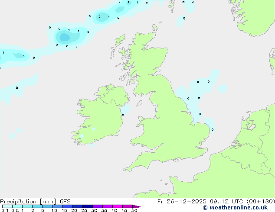Click the 10–15 mm legend swatch
Image resolution: width=275 pixels, height=212 pixels.
(58, 206)
